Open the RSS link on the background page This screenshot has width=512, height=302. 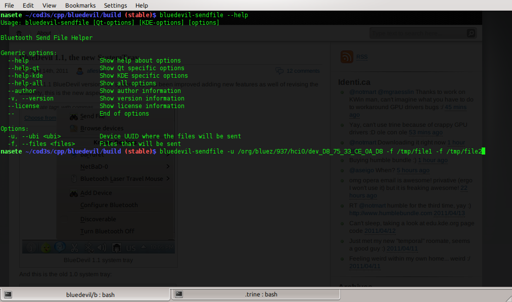[x=362, y=57]
